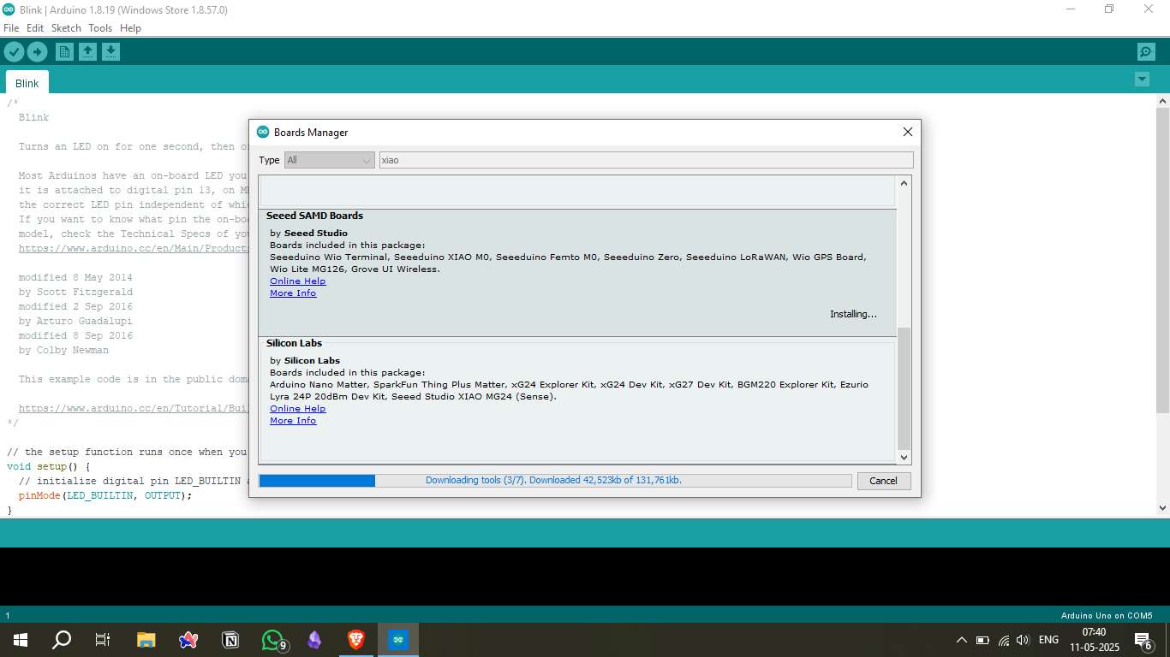Image resolution: width=1170 pixels, height=657 pixels.
Task: Open a sketch with the Open icon
Action: point(87,52)
